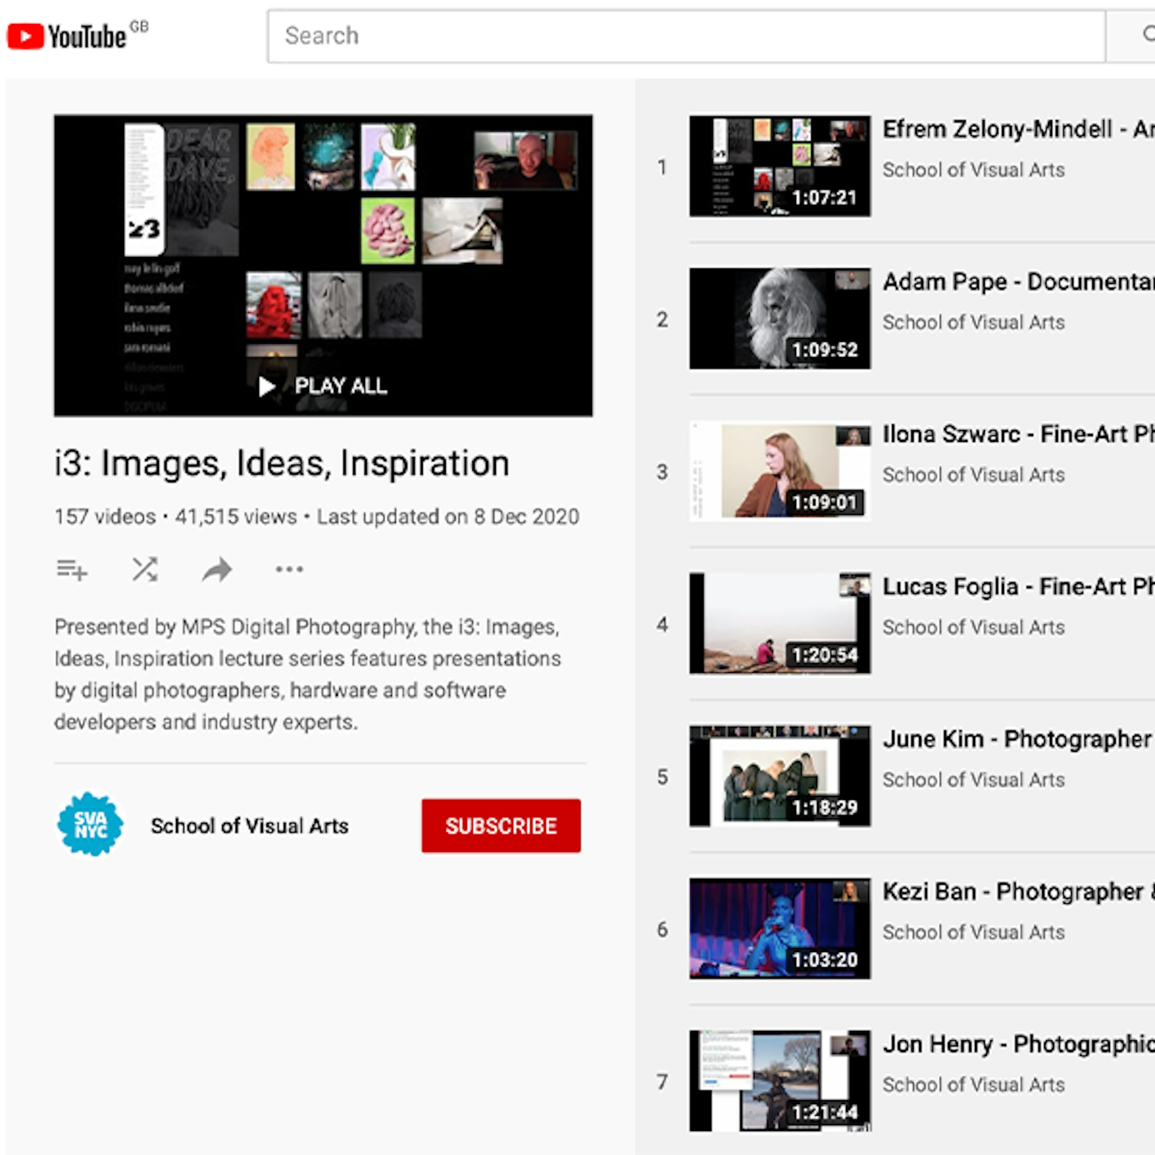Screen dimensions: 1155x1155
Task: Share the playlist using the arrow icon
Action: click(217, 570)
